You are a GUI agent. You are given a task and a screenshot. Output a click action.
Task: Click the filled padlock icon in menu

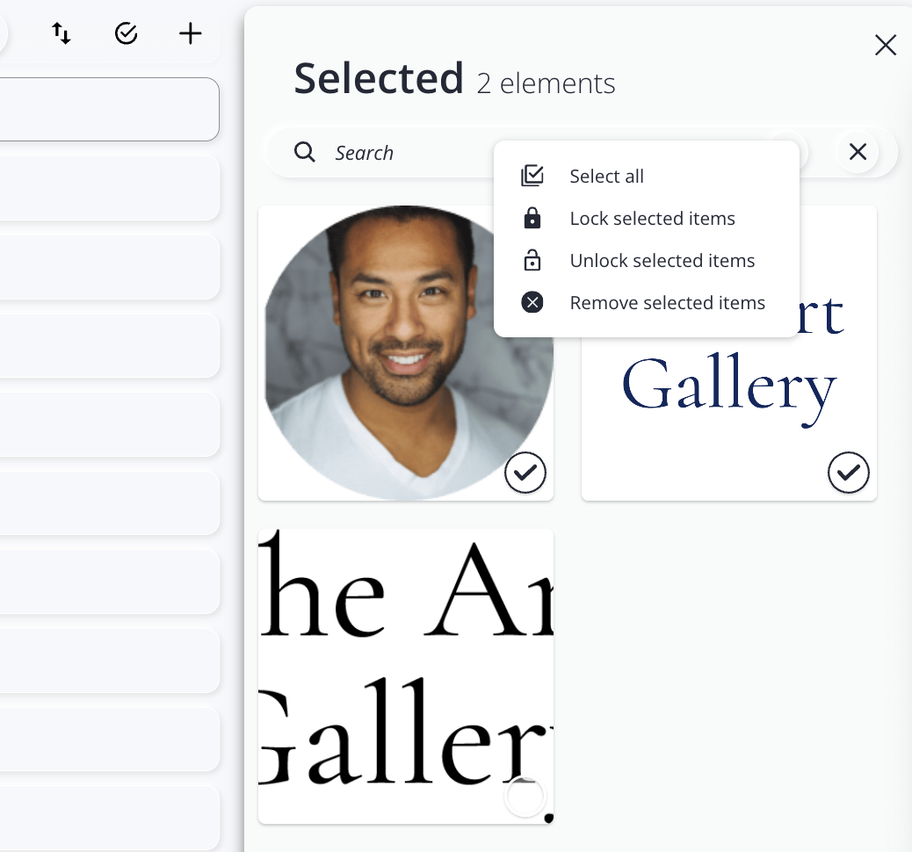click(x=532, y=219)
